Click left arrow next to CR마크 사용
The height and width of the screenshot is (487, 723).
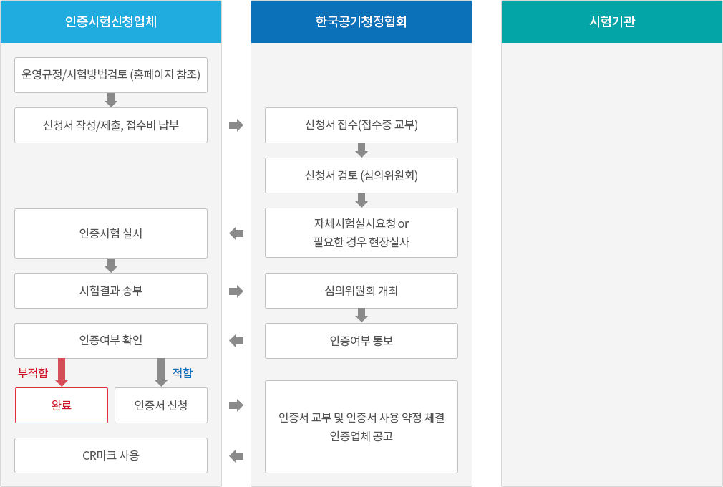pyautogui.click(x=236, y=456)
